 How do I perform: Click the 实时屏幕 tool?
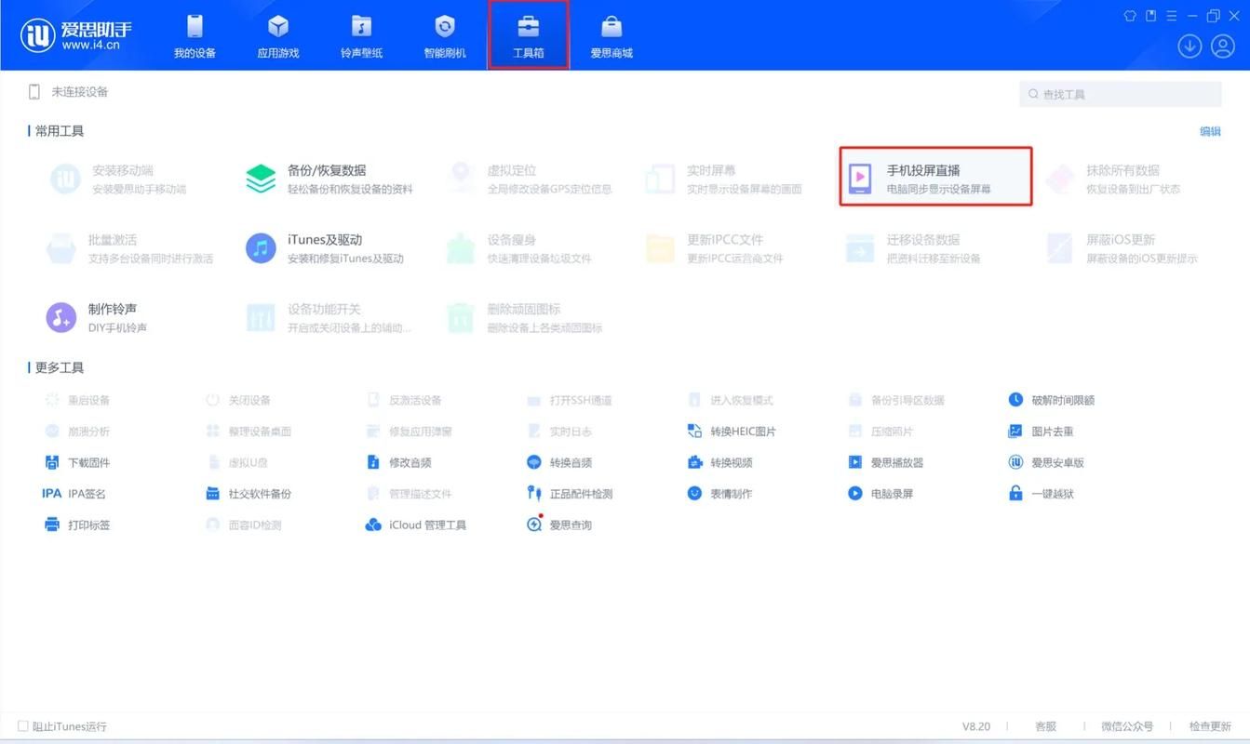click(x=723, y=179)
